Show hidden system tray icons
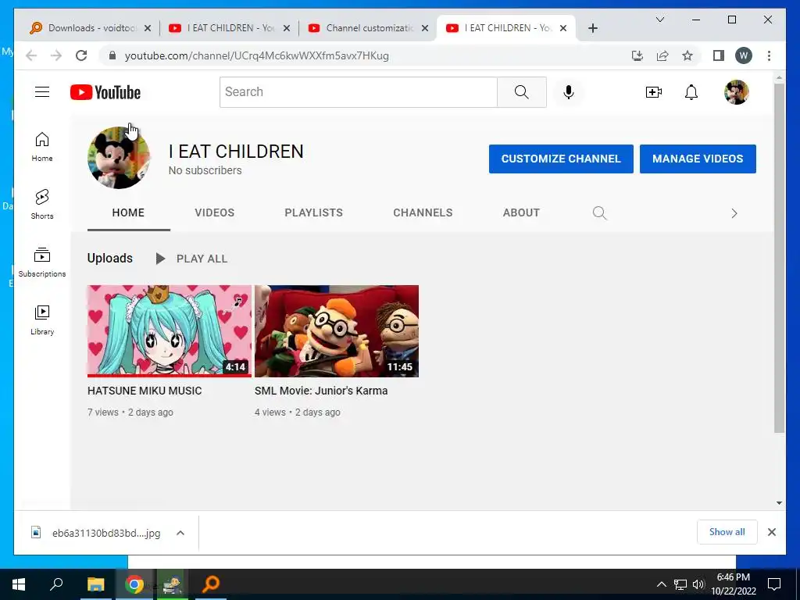This screenshot has width=800, height=600. pos(661,584)
